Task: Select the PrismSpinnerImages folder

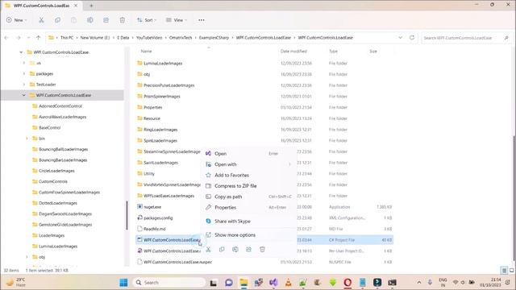Action: tap(162, 97)
